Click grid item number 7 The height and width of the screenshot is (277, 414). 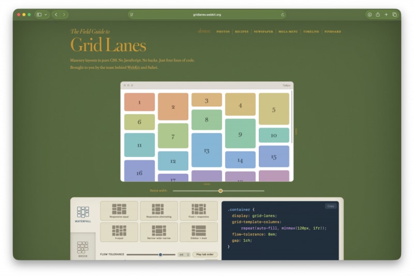[173, 136]
